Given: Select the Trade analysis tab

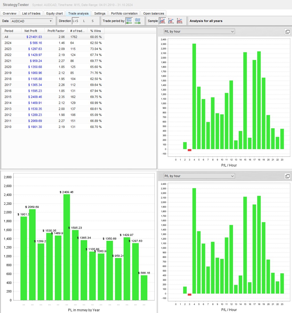Looking at the screenshot, I should pos(78,13).
